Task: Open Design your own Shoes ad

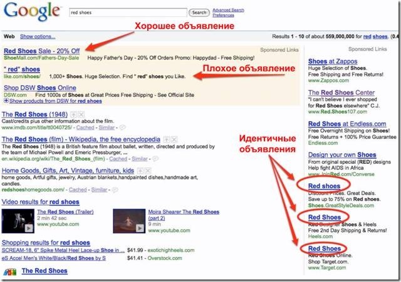Action: (342, 154)
